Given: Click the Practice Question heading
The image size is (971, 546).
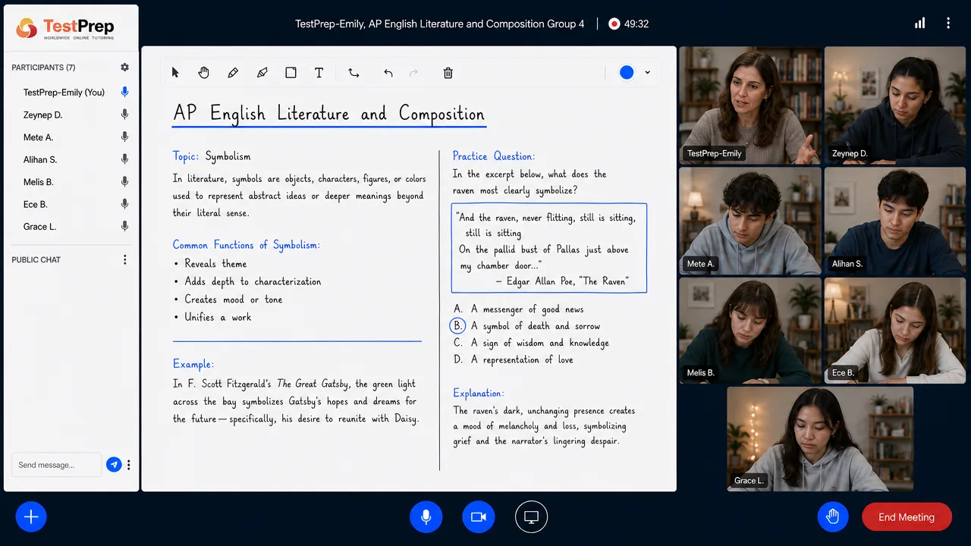Looking at the screenshot, I should [494, 156].
